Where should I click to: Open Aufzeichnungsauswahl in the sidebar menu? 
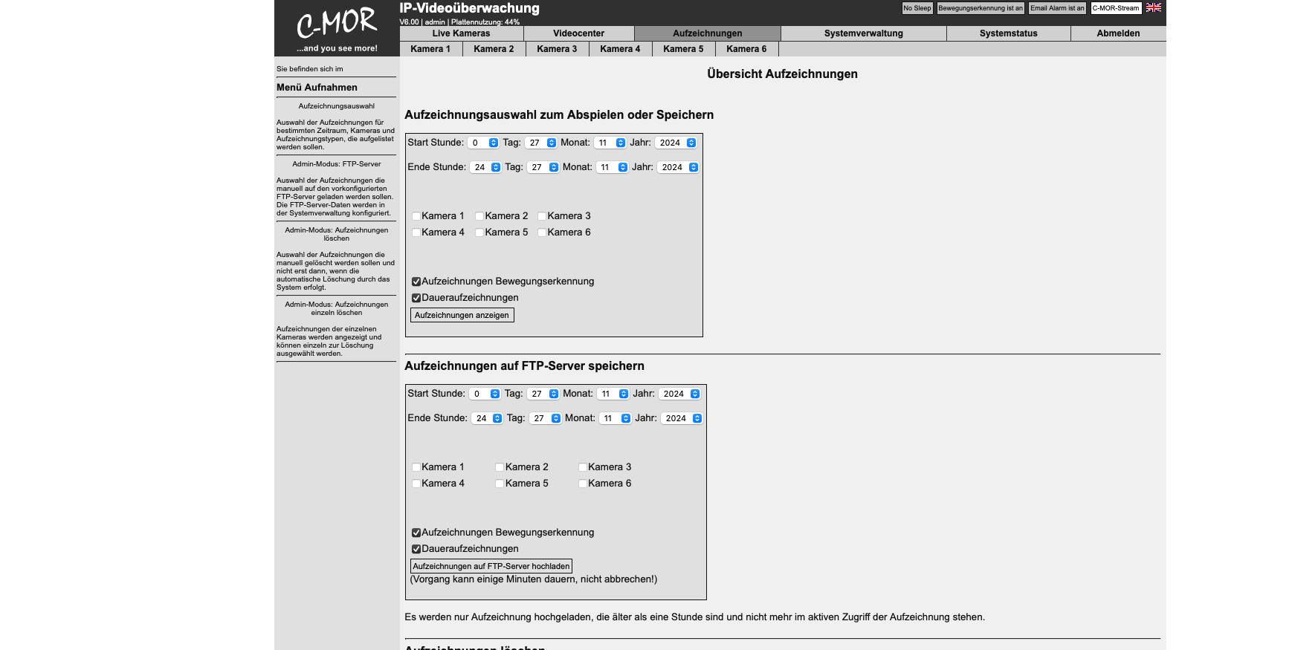tap(337, 106)
